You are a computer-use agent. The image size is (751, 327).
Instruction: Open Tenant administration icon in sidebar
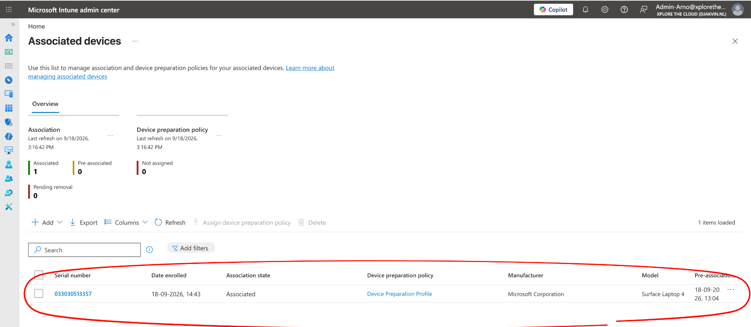(9, 192)
